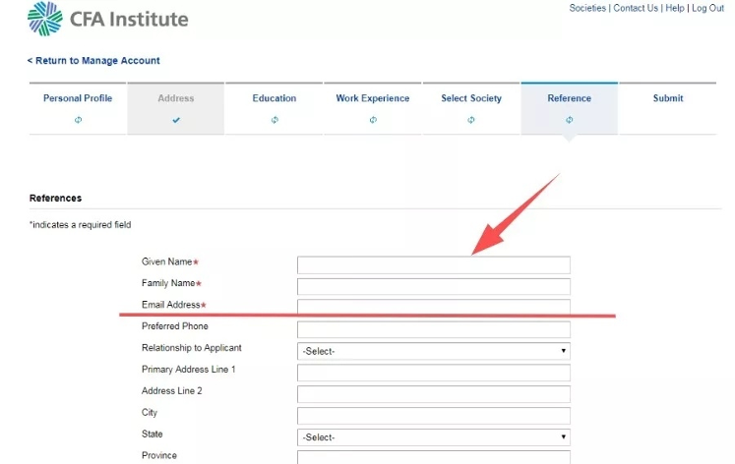Click the status icon under Select Society

(471, 120)
